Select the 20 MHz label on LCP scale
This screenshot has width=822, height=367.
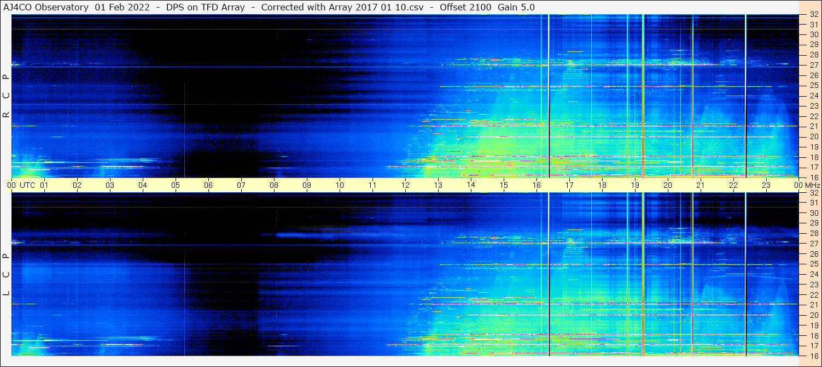(813, 315)
